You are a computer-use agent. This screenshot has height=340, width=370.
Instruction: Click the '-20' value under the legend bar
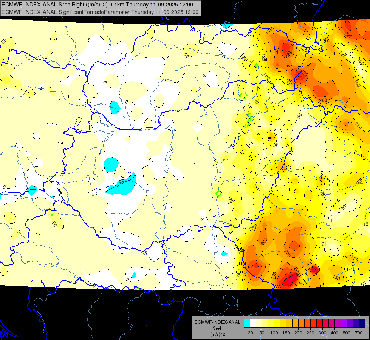tap(250, 333)
